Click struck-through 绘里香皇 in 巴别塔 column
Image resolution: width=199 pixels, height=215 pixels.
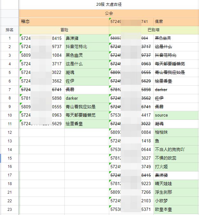[x=176, y=81]
